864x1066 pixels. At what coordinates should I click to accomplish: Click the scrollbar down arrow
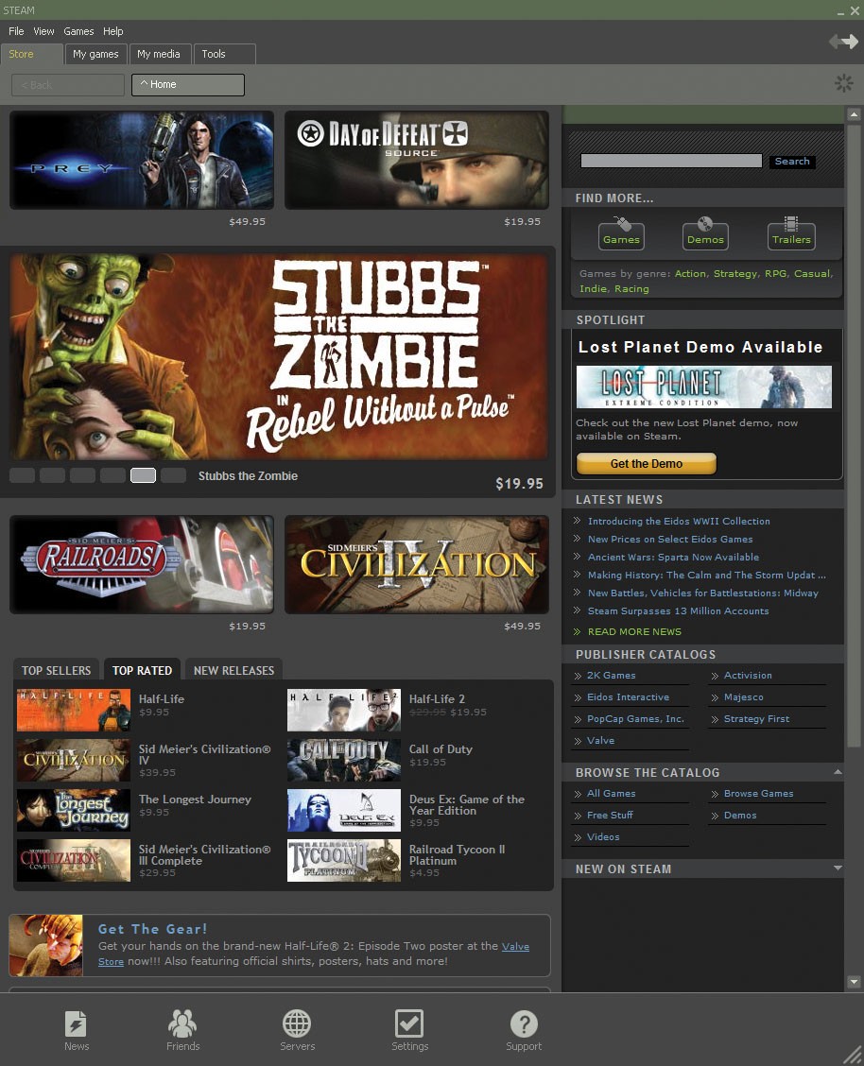click(854, 982)
